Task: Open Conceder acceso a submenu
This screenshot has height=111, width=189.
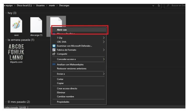Action: pyautogui.click(x=79, y=59)
